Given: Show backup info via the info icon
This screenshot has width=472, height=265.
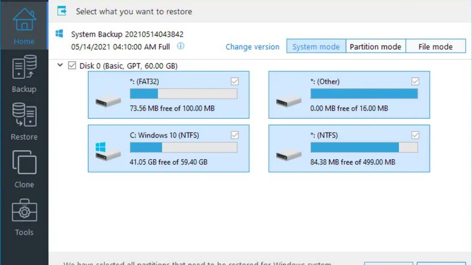Looking at the screenshot, I should 180,46.
